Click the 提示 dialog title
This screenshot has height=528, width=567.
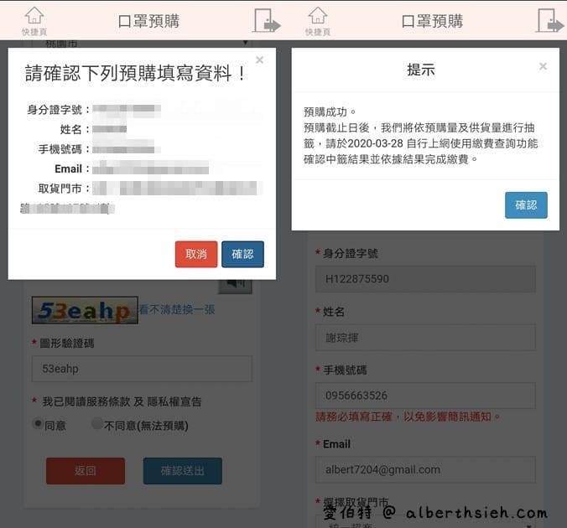tap(421, 70)
